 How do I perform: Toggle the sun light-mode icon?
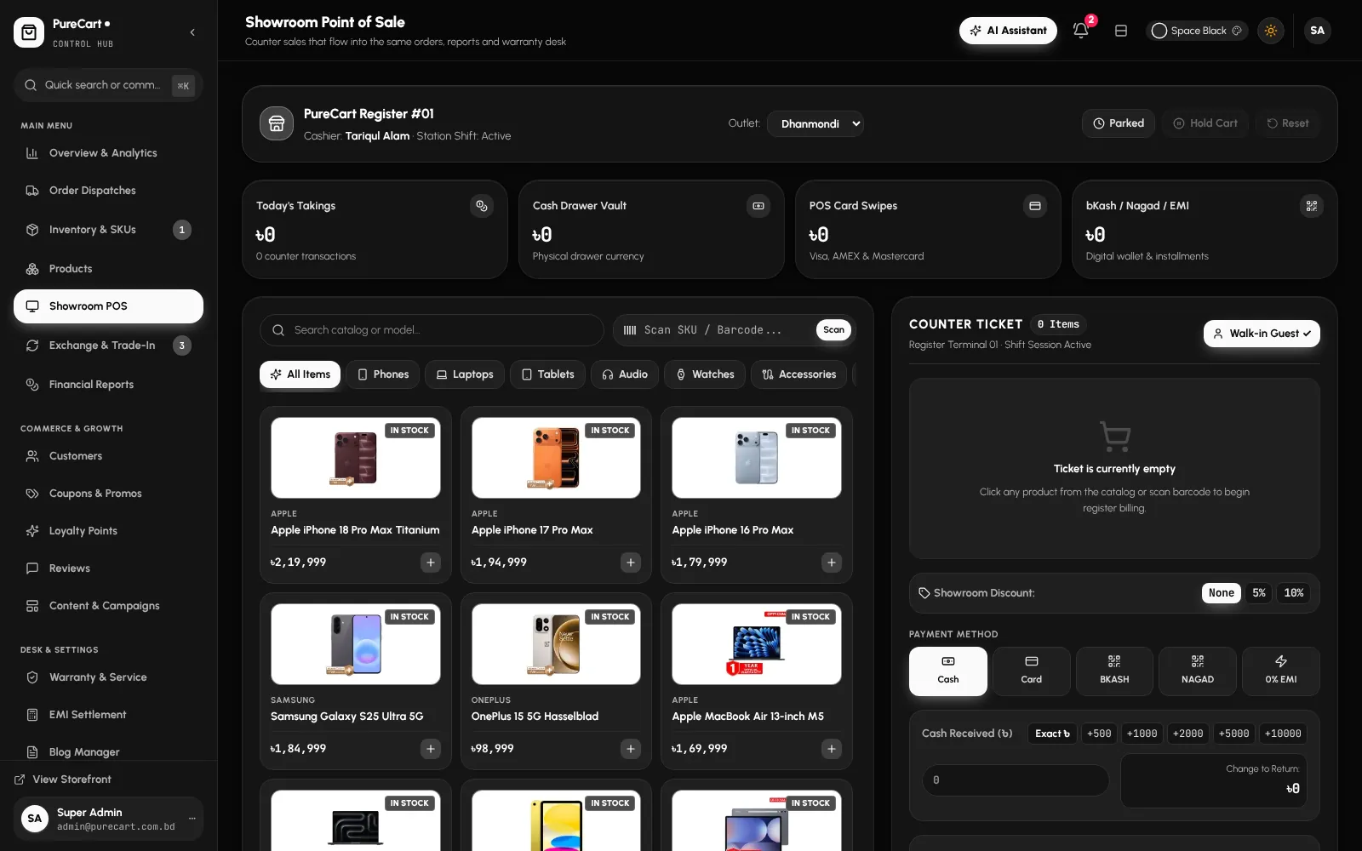(x=1271, y=31)
